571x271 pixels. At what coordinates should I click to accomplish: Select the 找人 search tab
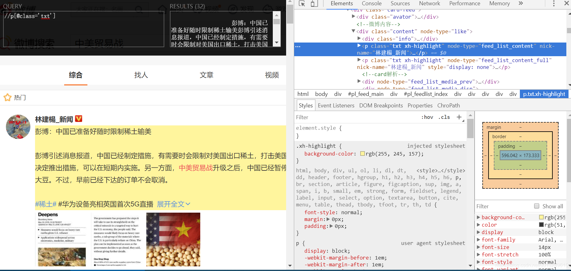point(141,75)
